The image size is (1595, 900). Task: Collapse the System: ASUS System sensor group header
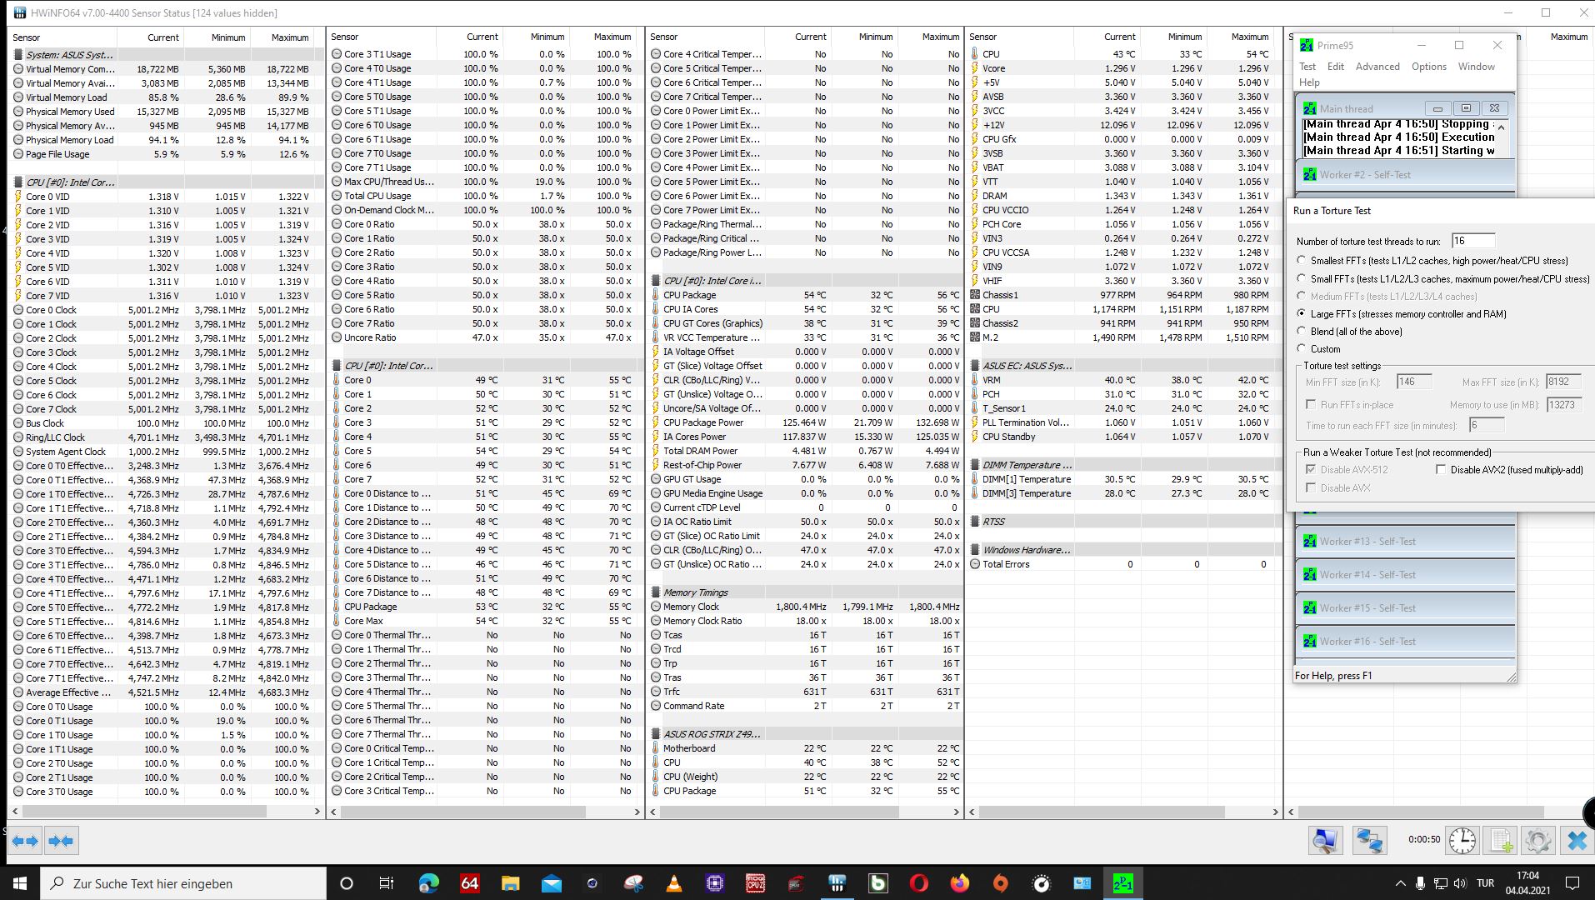coord(167,54)
